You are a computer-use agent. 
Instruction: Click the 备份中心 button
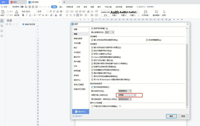click(81, 112)
